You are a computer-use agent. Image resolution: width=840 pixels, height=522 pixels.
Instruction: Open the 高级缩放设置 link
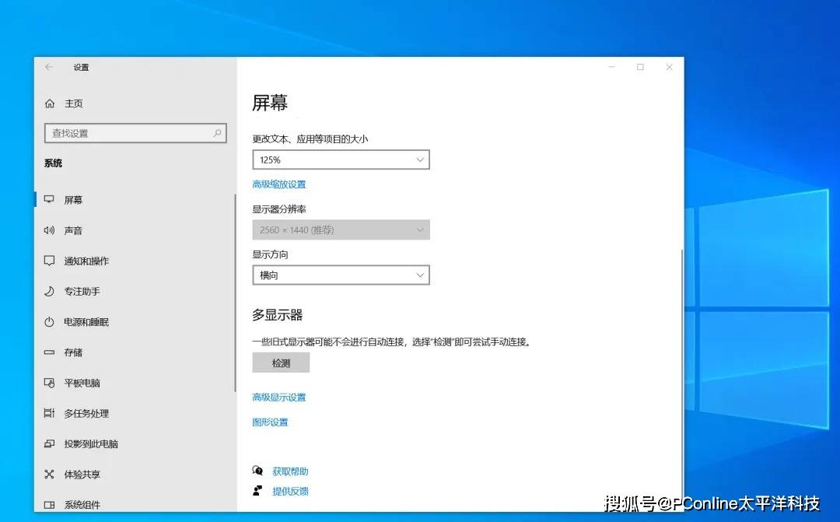[279, 184]
